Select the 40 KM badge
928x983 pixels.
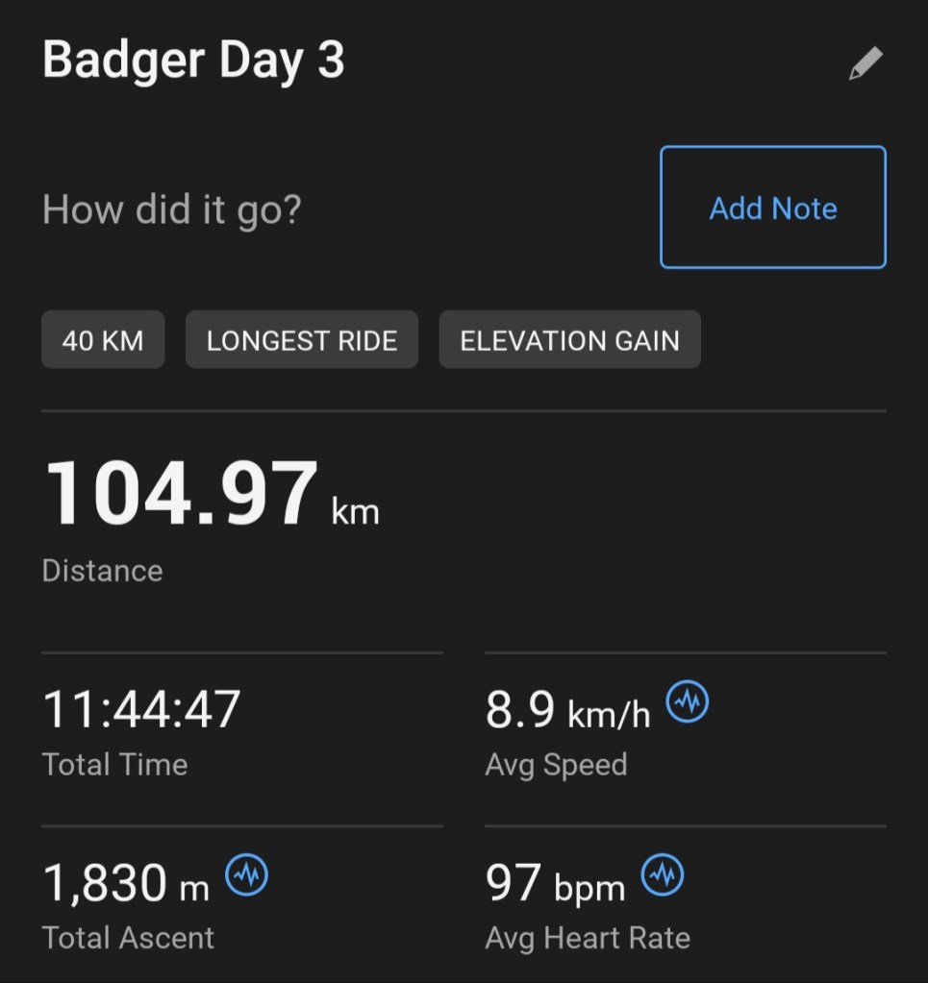tap(103, 340)
